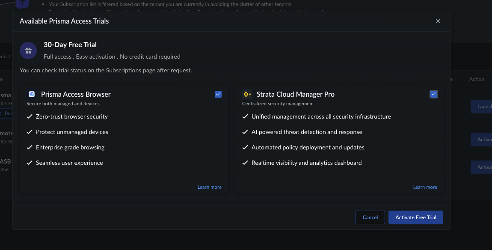The width and height of the screenshot is (492, 250).
Task: Click the Prisma Access Browser logo icon
Action: (32, 94)
